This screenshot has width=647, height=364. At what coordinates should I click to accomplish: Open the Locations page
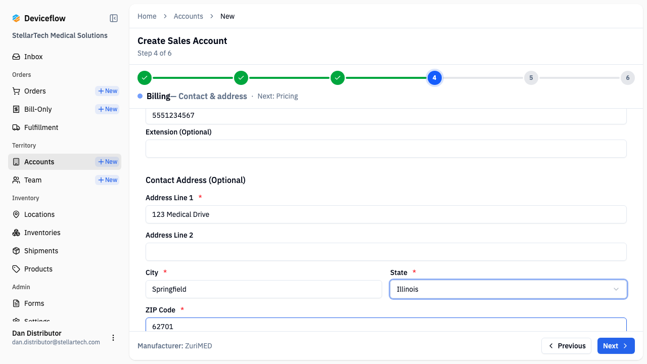click(x=39, y=214)
